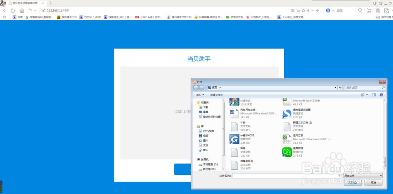Select PPTV视频 in the navigation tree
This screenshot has height=194, width=393.
point(206,131)
